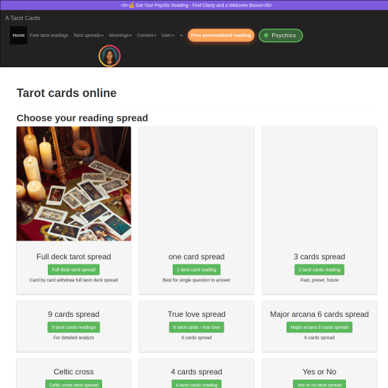This screenshot has height=388, width=388.
Task: Click the Full deck tarot spread heading
Action: pyautogui.click(x=74, y=257)
